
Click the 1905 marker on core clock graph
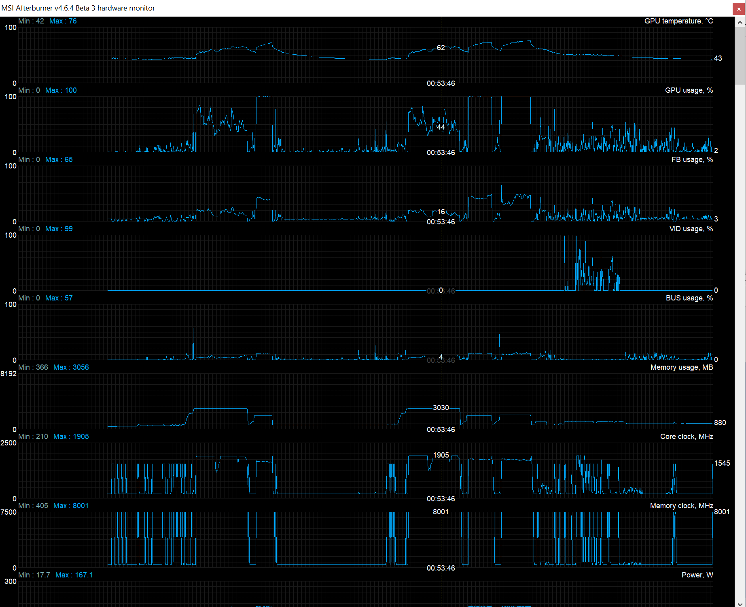(x=441, y=455)
